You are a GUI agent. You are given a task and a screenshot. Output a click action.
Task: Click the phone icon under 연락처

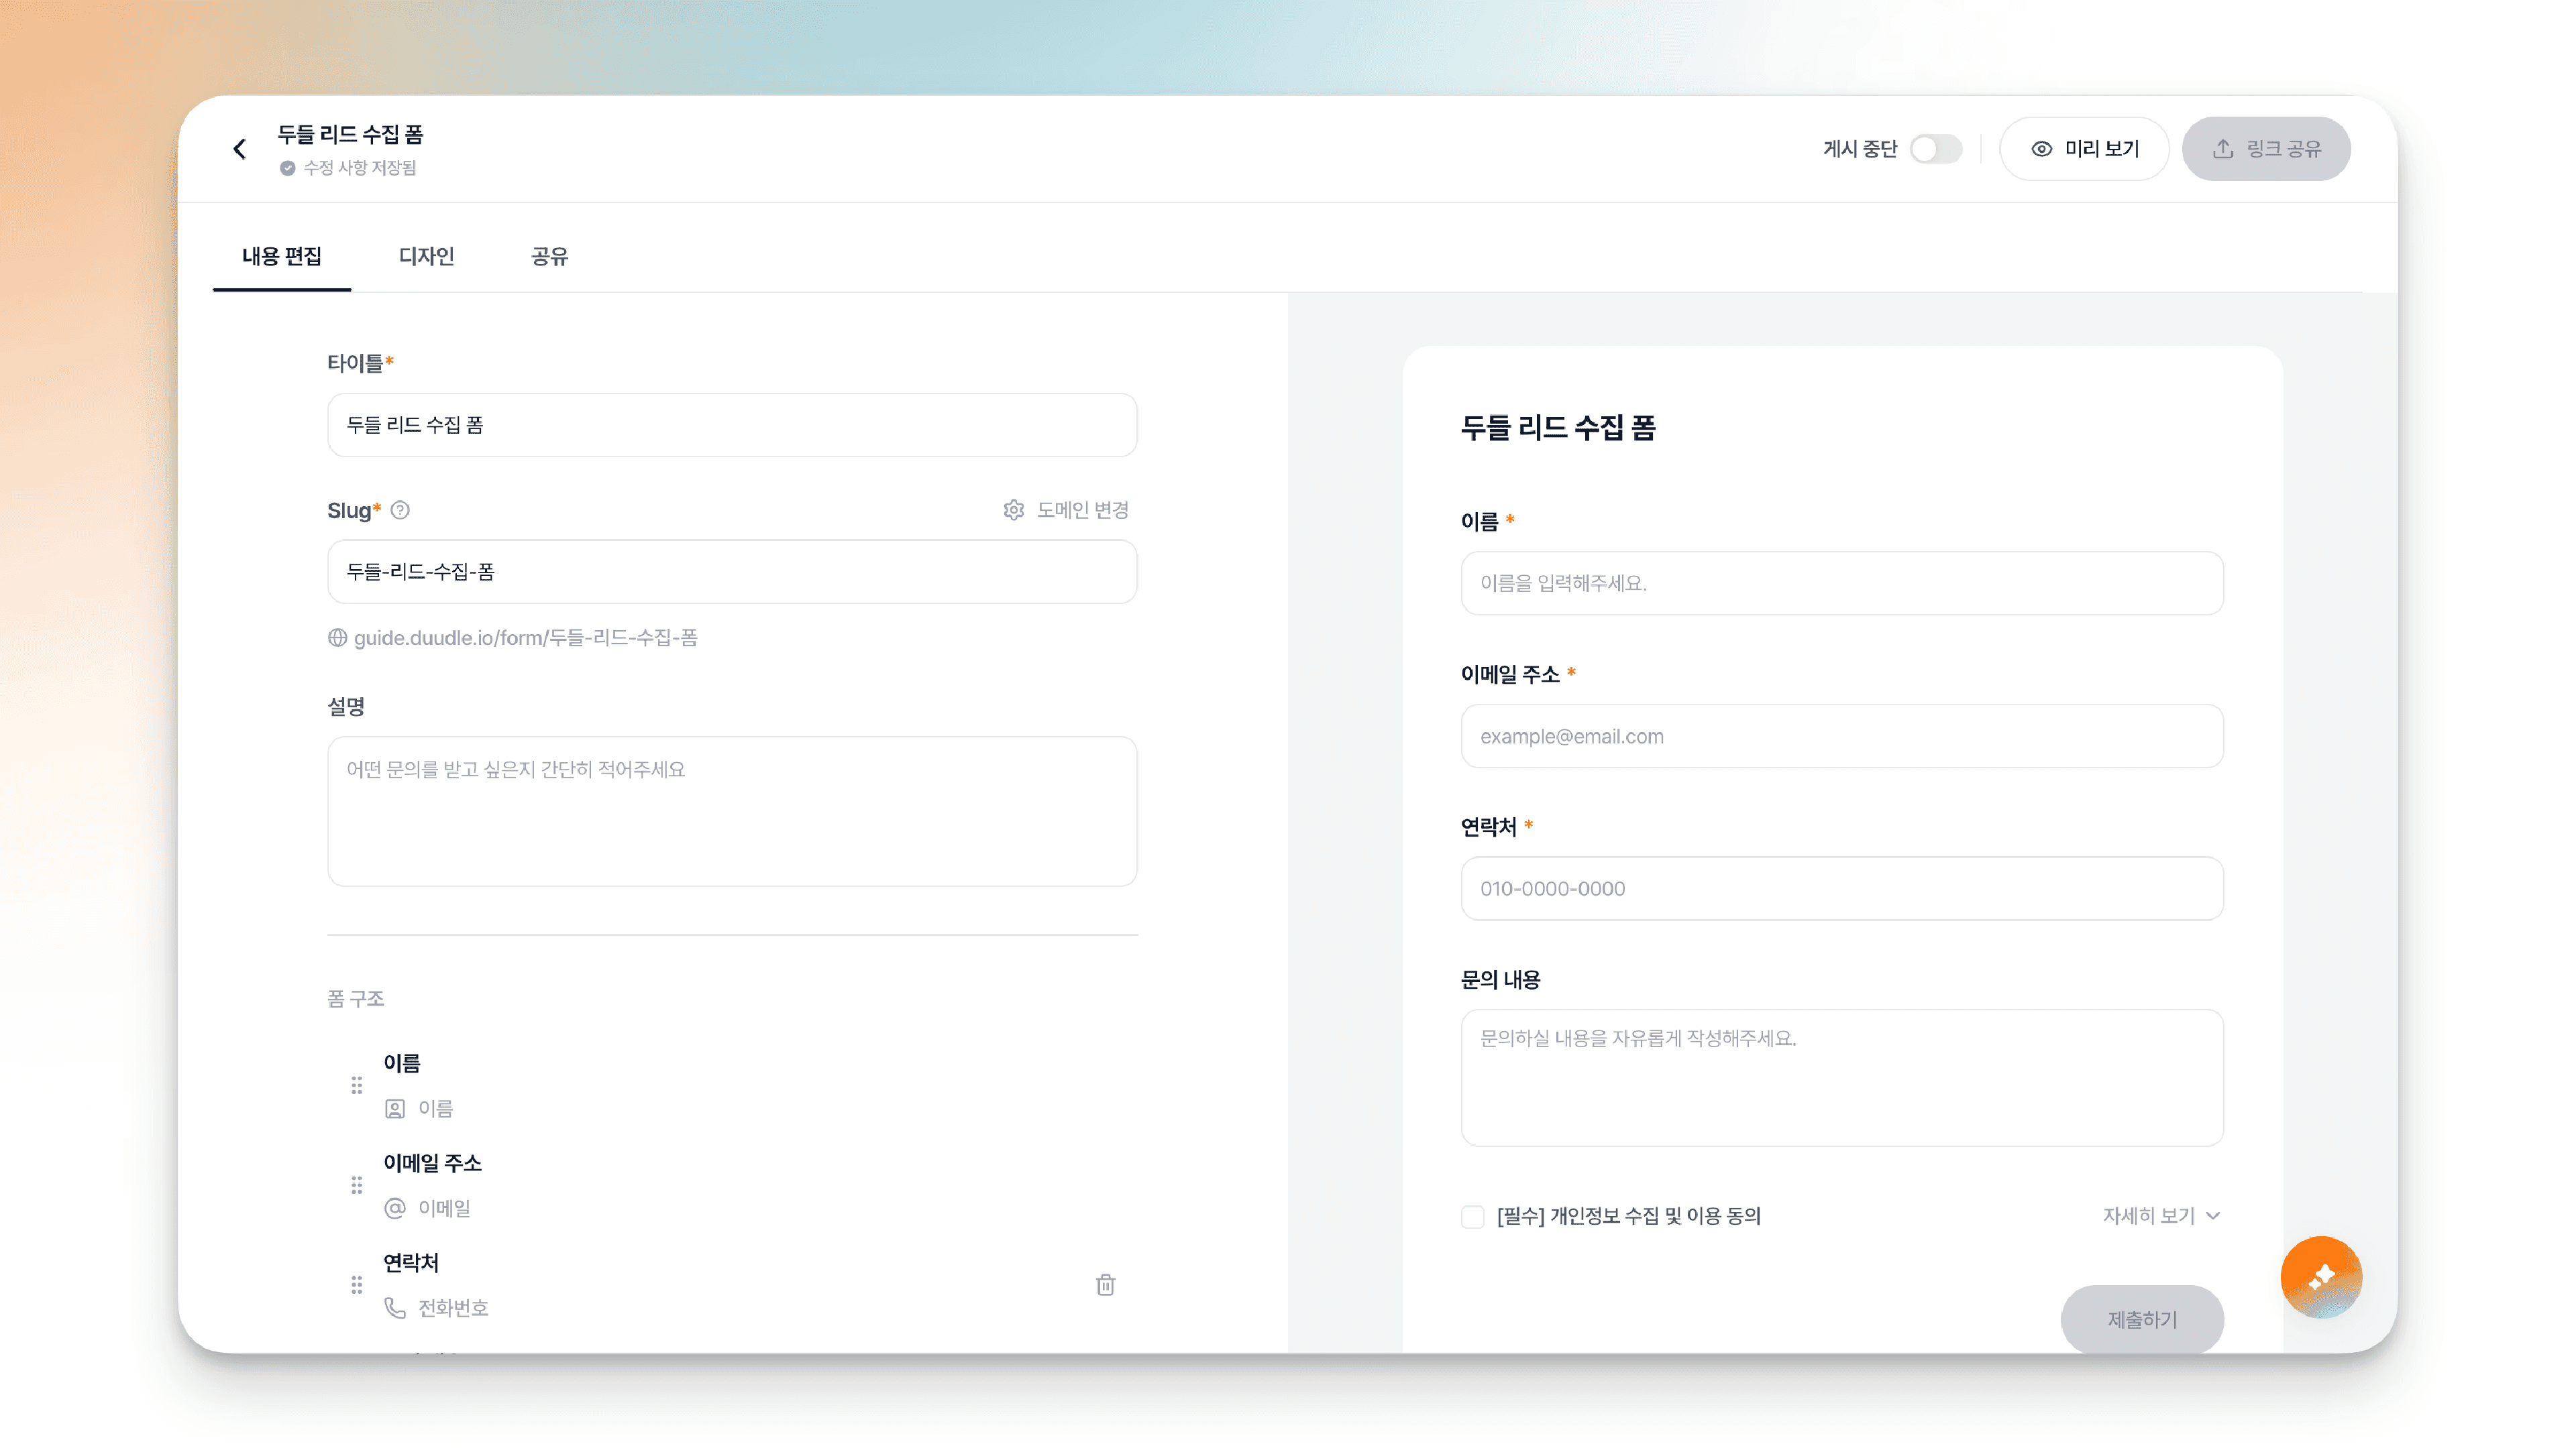[x=395, y=1308]
